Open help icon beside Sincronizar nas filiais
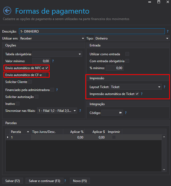 [80, 111]
